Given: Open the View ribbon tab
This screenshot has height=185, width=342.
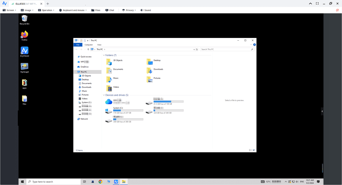Looking at the screenshot, I should [x=99, y=45].
